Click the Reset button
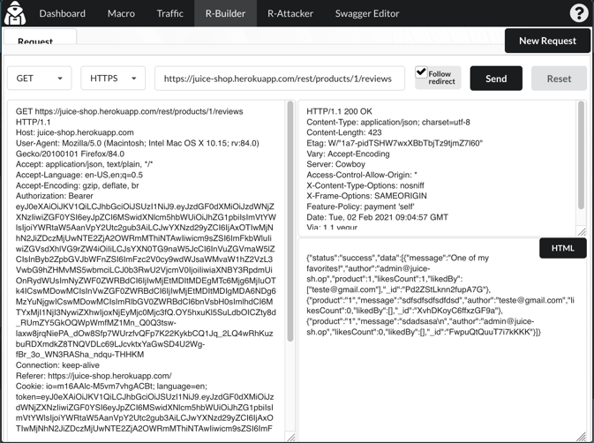Screen dimensions: 594x443 coord(559,79)
